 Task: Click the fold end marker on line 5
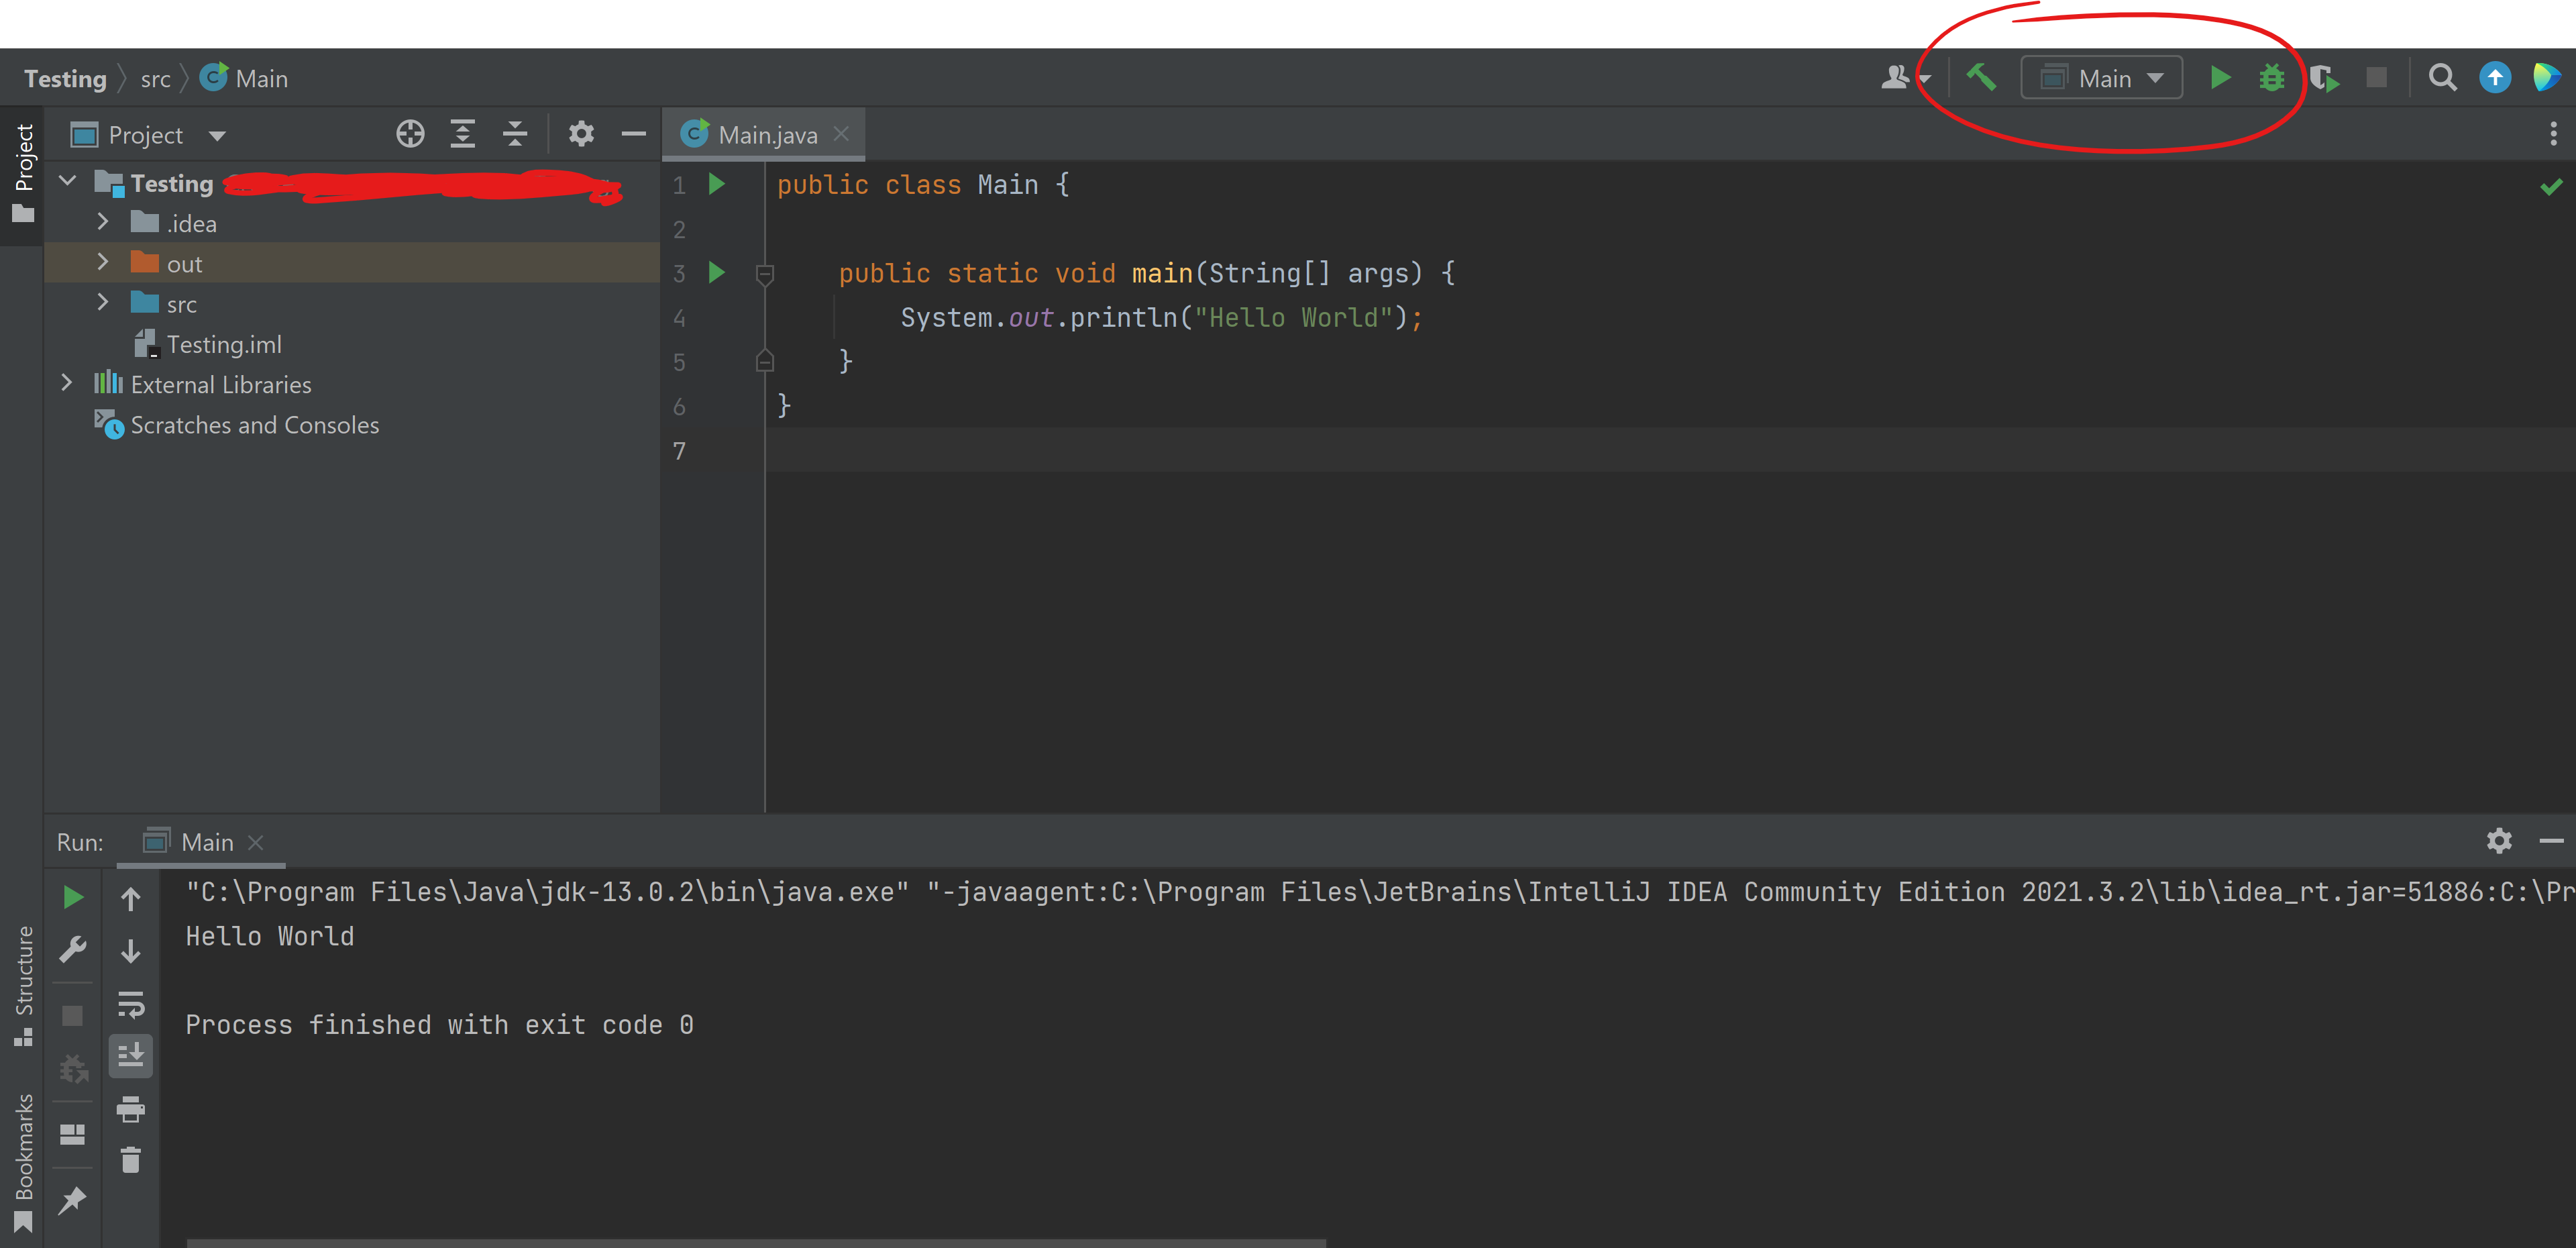(765, 361)
